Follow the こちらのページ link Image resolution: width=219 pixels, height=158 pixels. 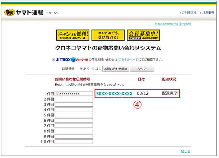[129, 60]
